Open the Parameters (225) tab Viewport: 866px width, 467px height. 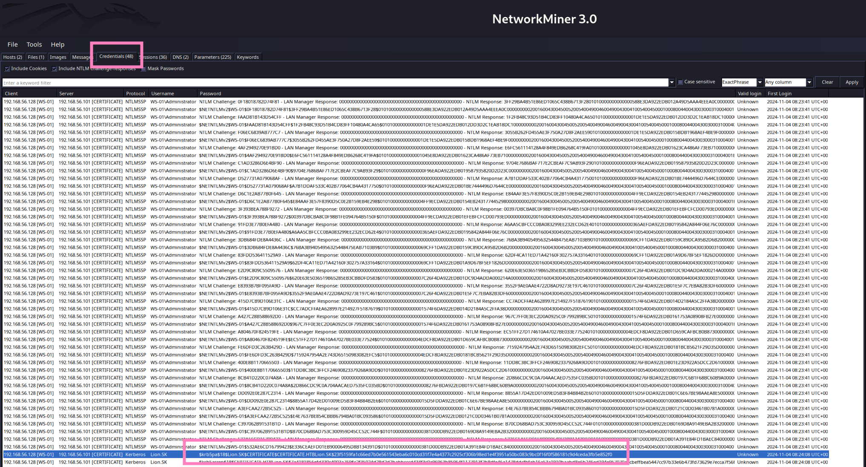coord(212,57)
